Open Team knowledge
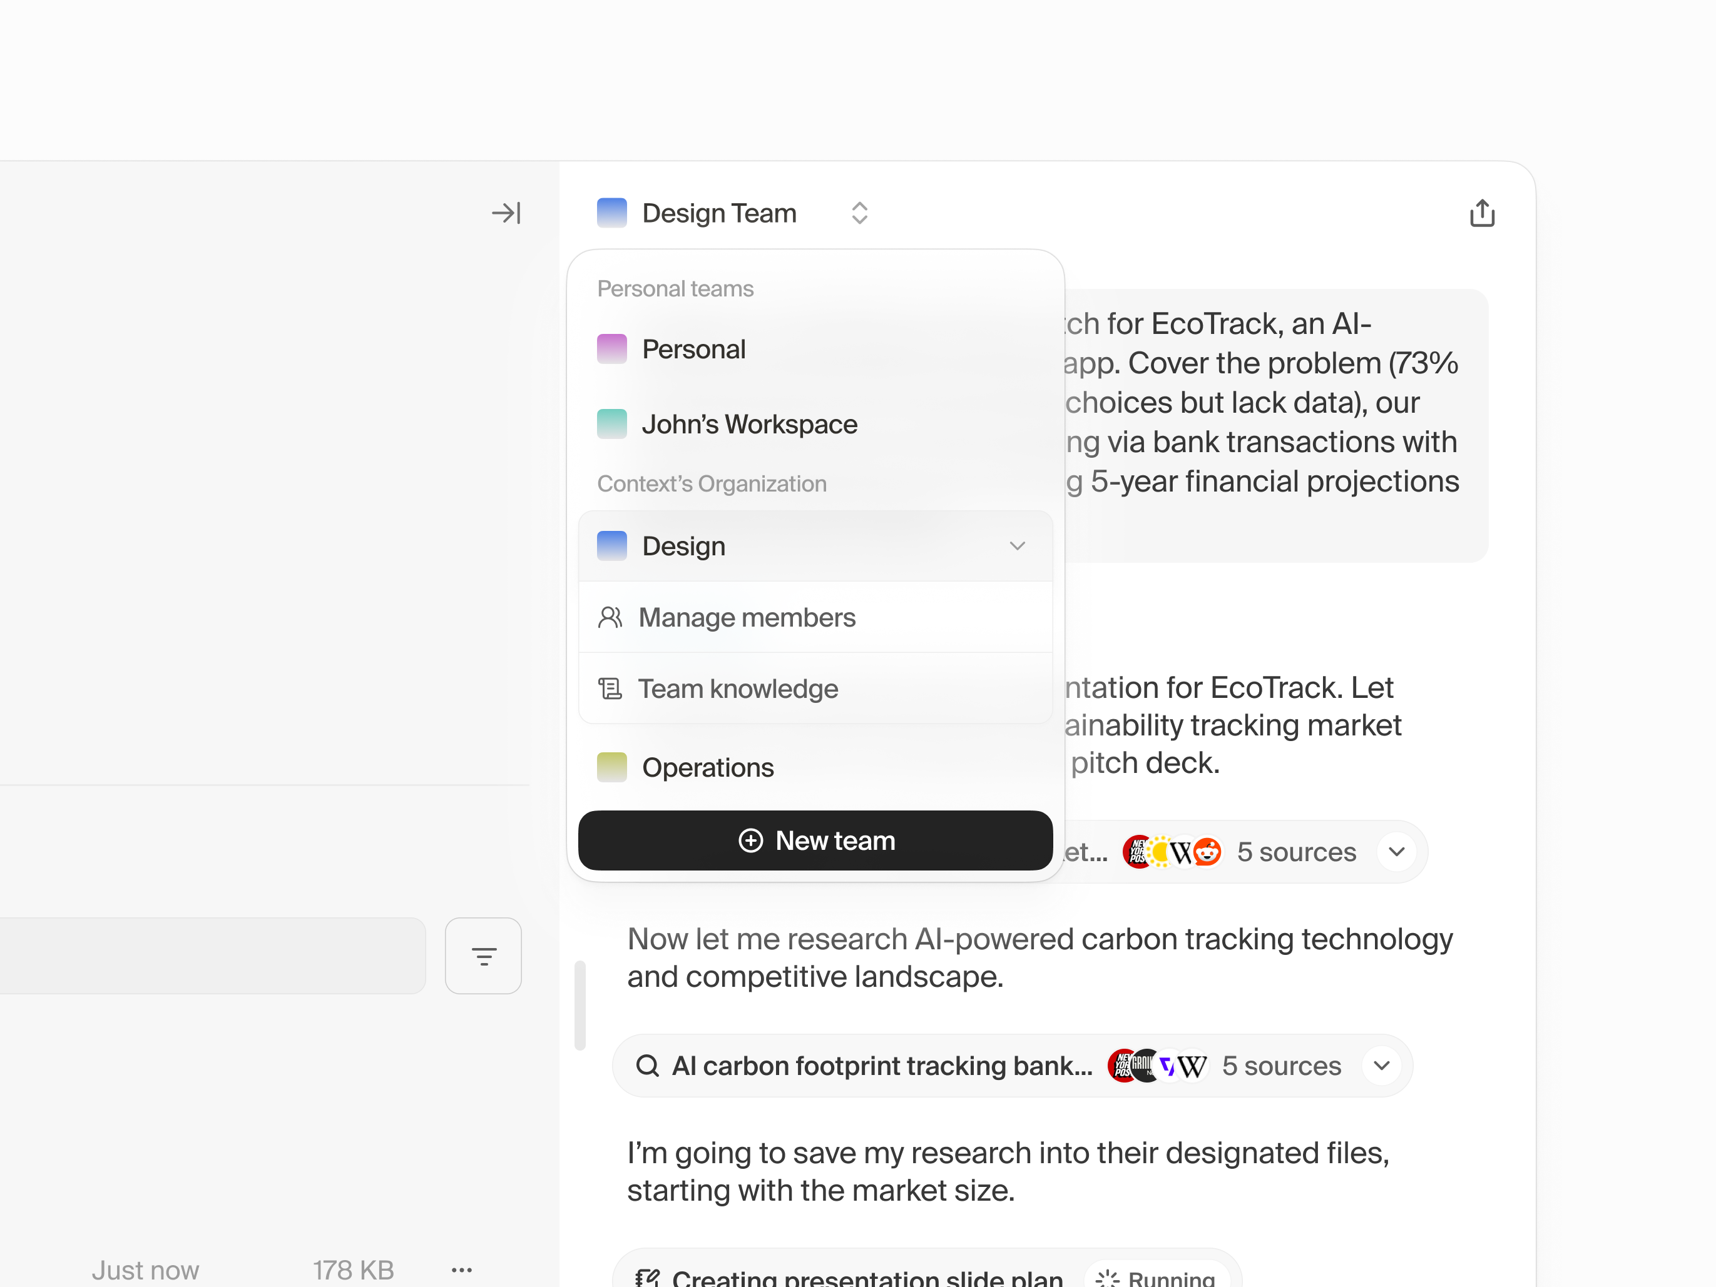The image size is (1716, 1287). click(738, 689)
